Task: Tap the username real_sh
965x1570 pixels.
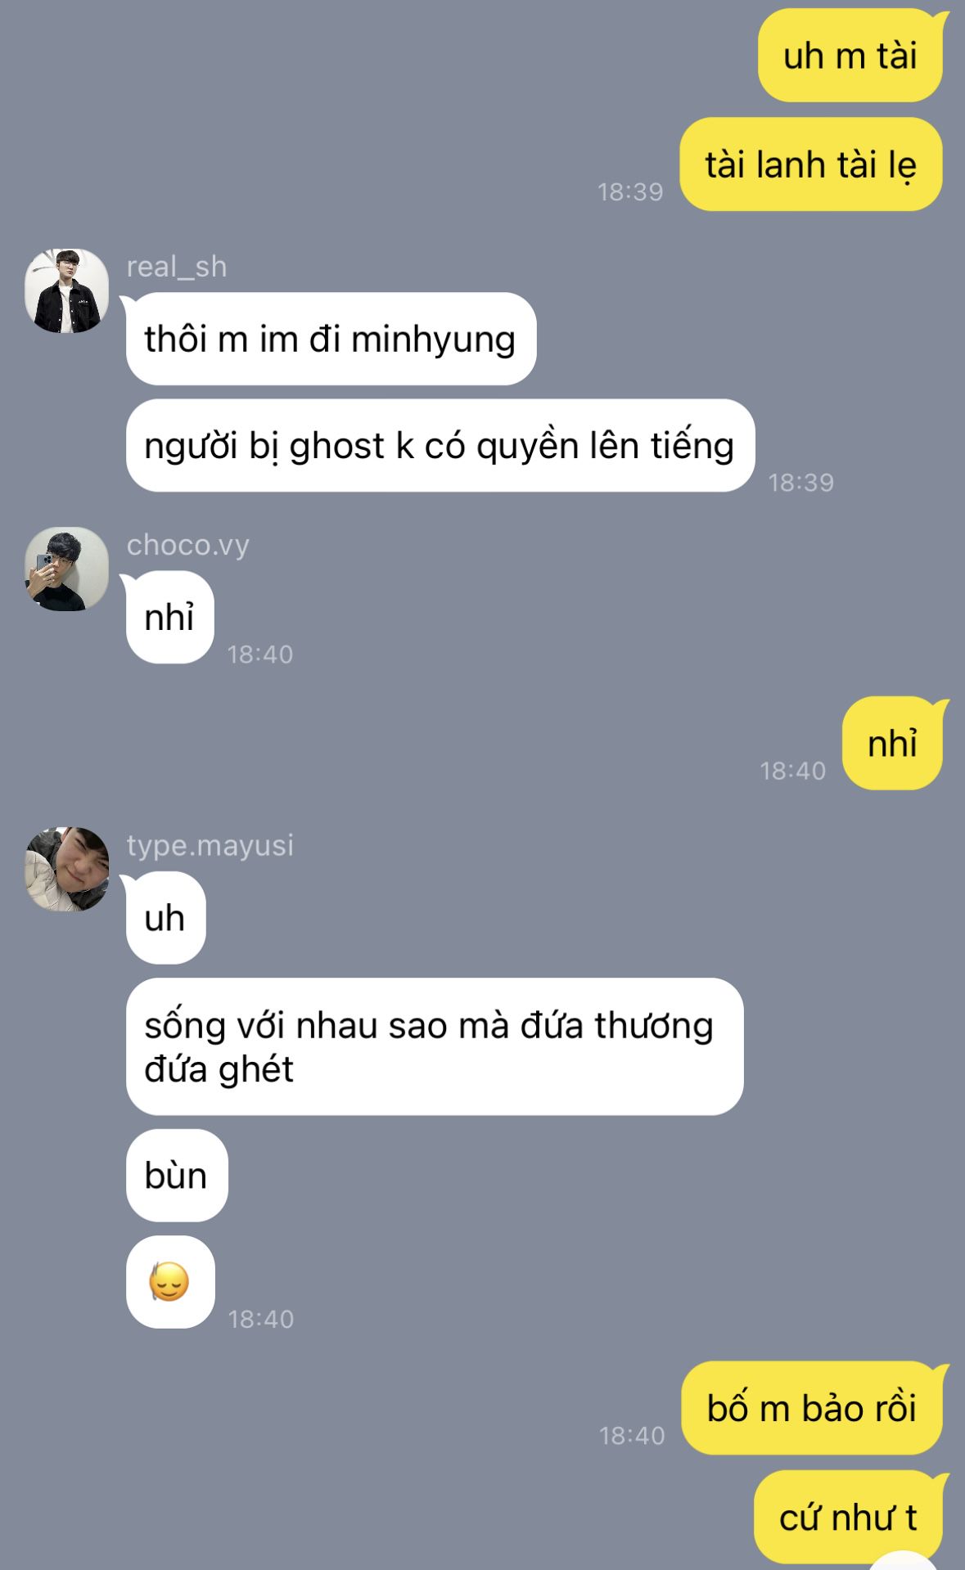Action: coord(177,267)
